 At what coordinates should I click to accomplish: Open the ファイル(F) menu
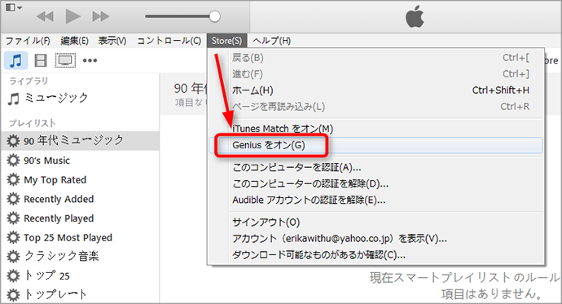click(x=28, y=41)
